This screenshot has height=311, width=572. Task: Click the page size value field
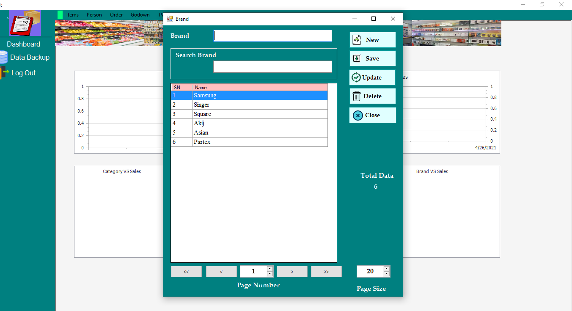click(x=370, y=272)
